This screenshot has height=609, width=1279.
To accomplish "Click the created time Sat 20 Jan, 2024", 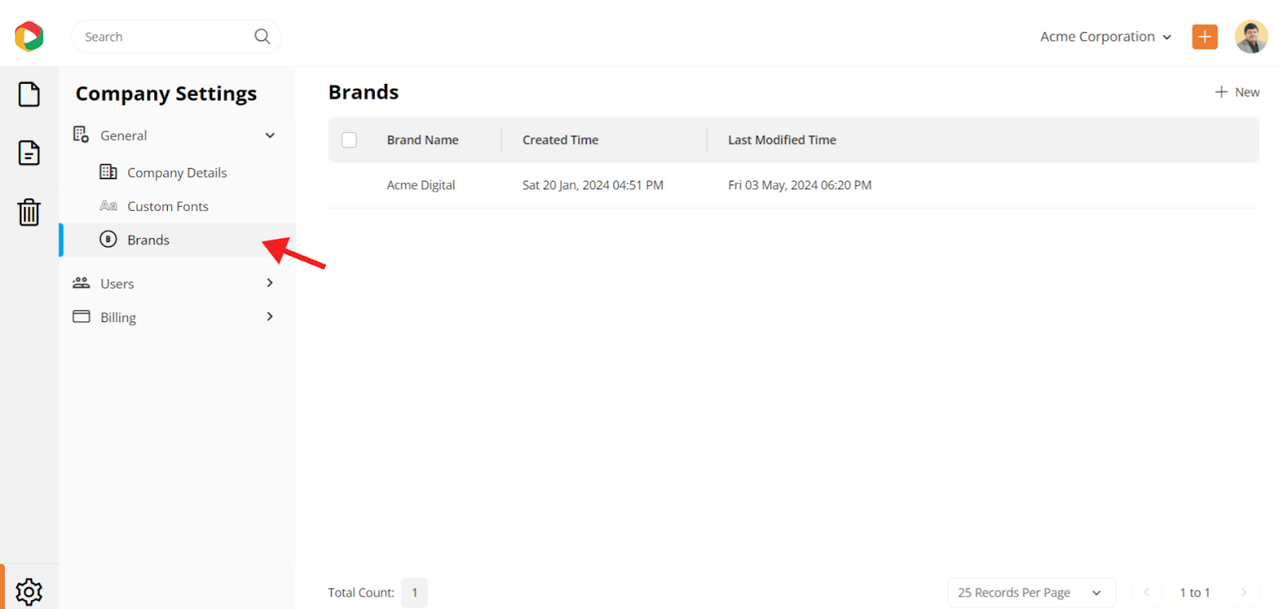I will click(593, 185).
